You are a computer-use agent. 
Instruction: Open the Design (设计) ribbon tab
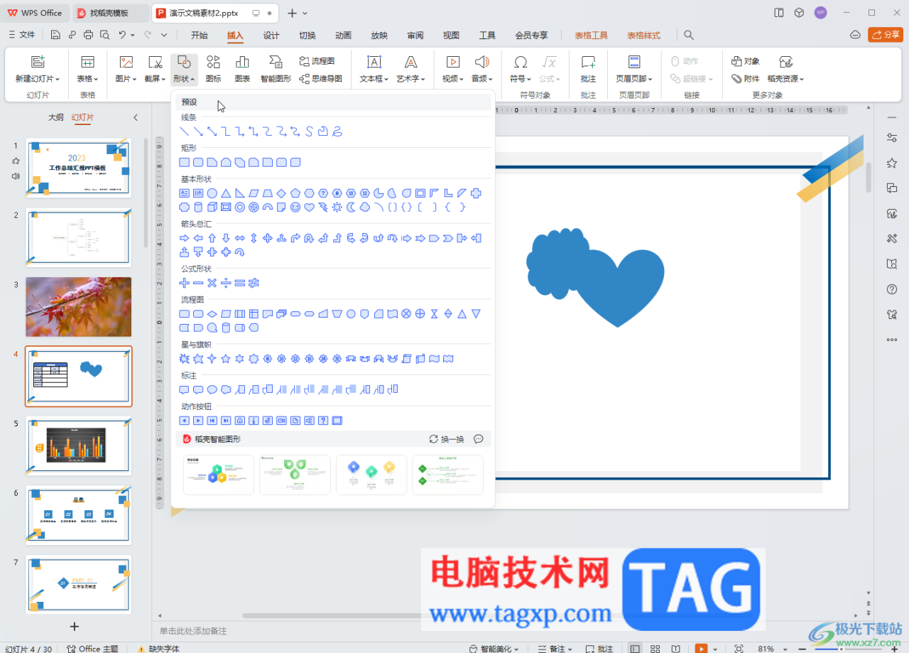[x=271, y=35]
